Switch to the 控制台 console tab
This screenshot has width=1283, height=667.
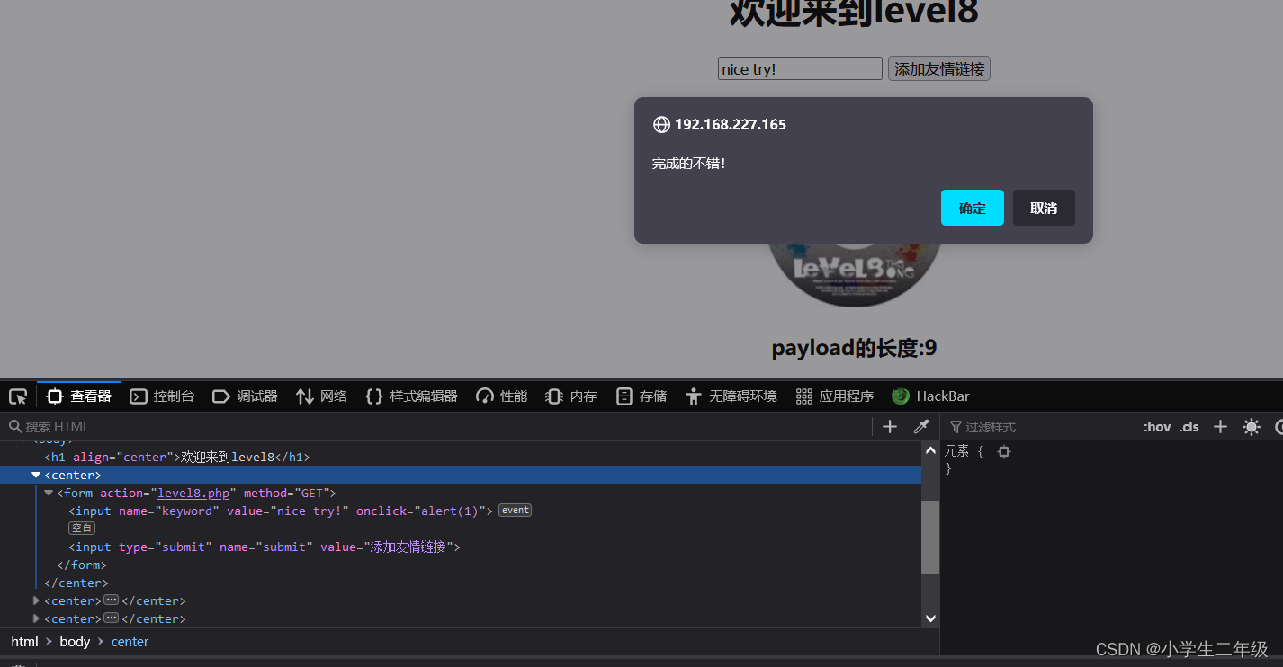(162, 396)
